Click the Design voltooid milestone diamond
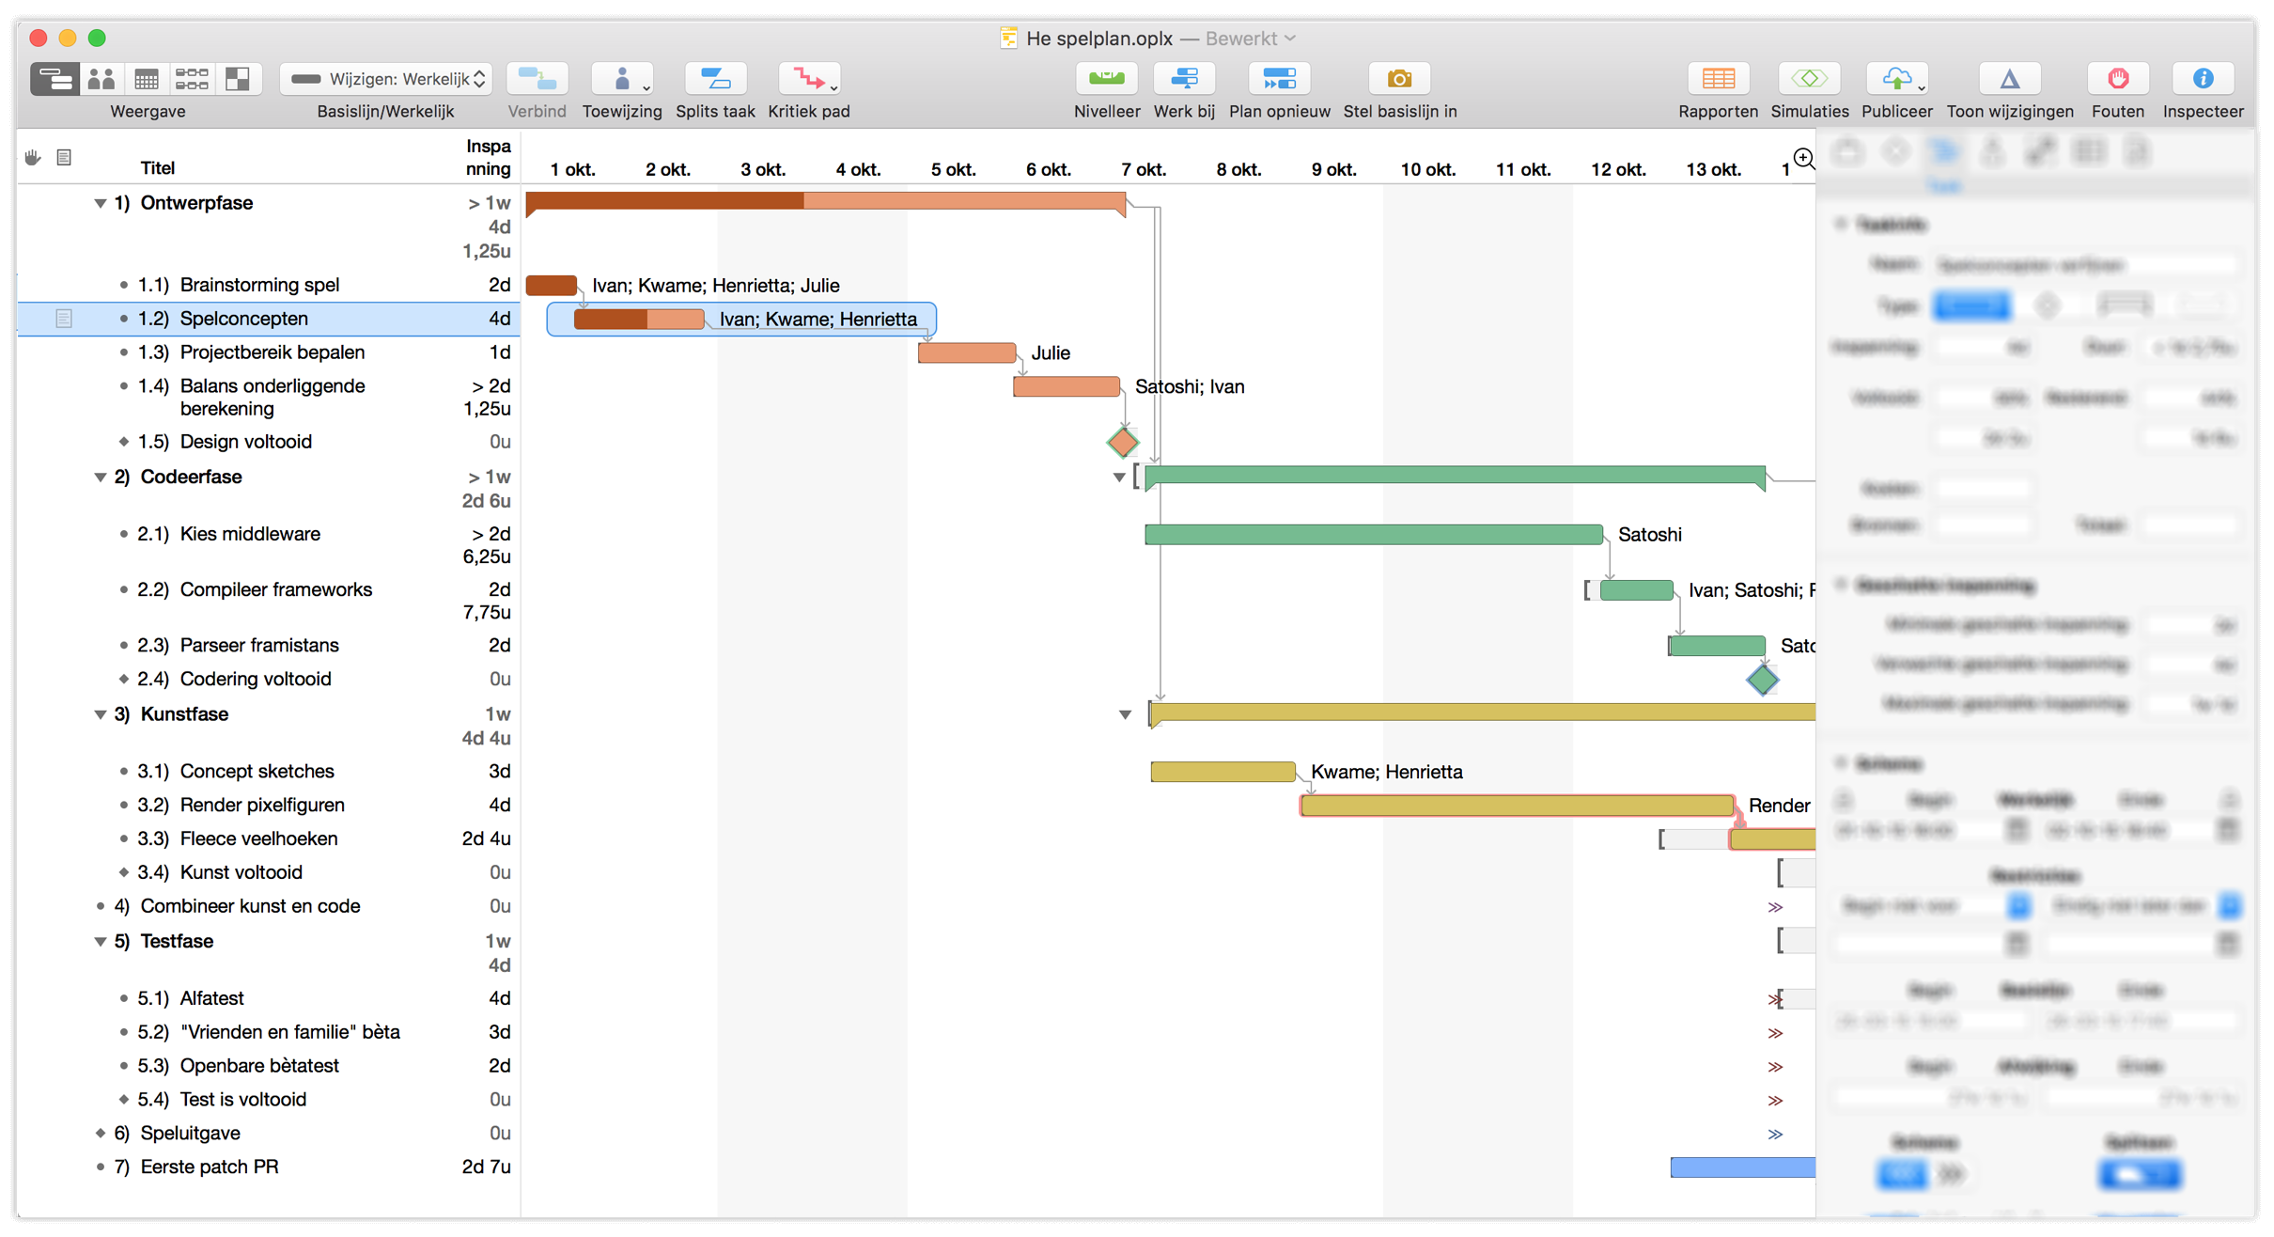Image resolution: width=2274 pixels, height=1237 pixels. [x=1123, y=442]
